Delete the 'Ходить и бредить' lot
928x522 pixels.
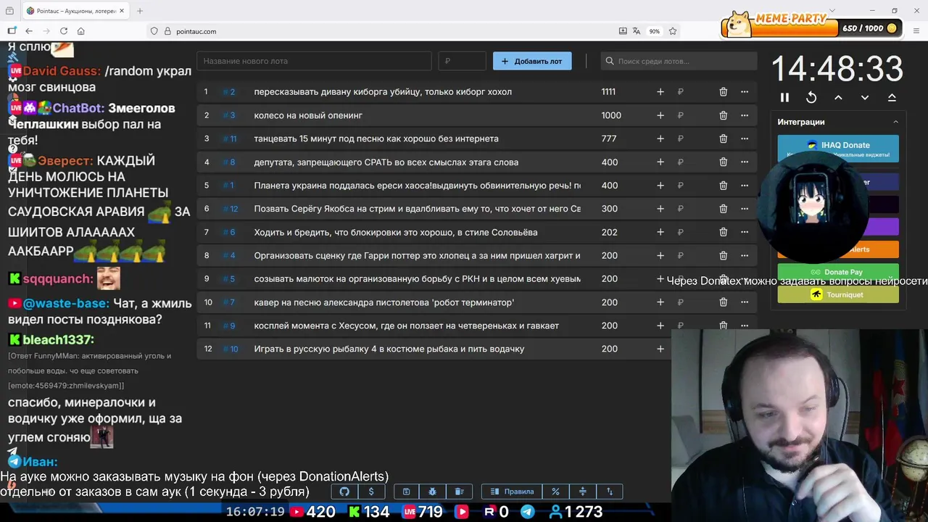[723, 232]
